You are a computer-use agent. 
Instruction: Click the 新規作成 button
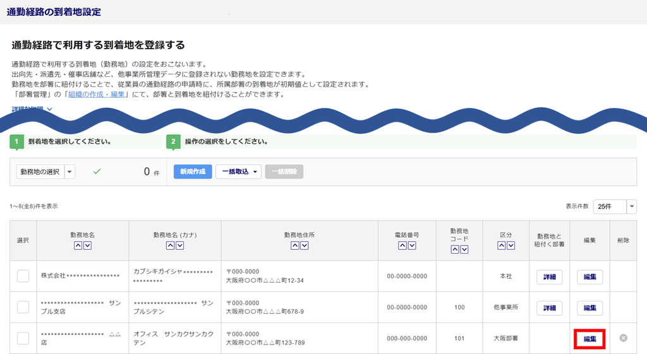pos(193,172)
